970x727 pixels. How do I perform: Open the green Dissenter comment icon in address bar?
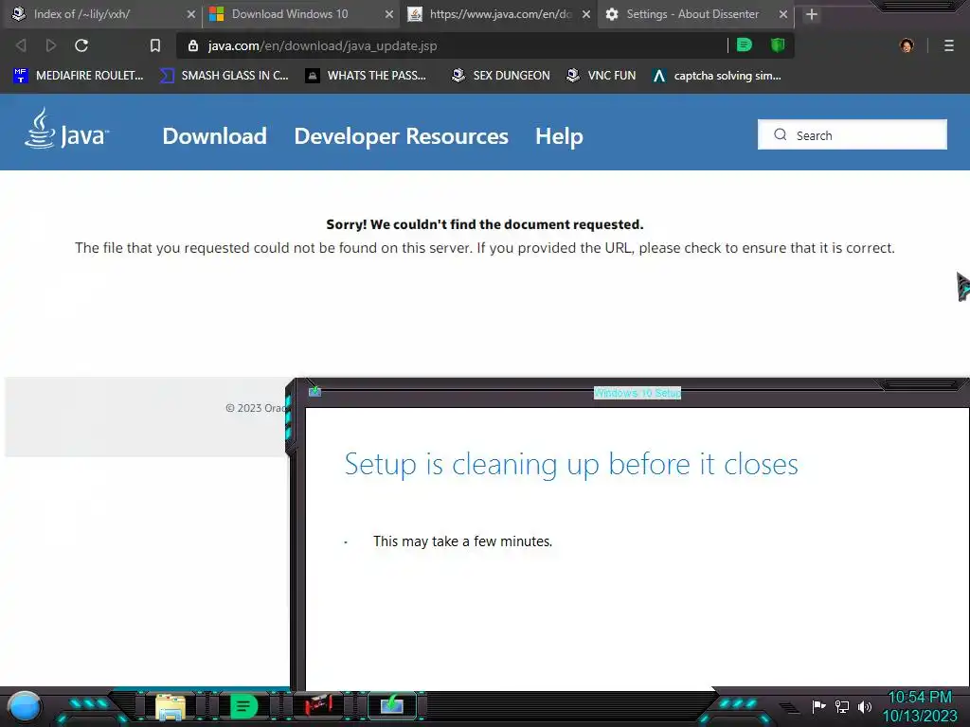pyautogui.click(x=745, y=45)
